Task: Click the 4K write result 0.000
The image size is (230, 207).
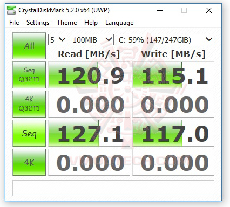Action: (173, 162)
